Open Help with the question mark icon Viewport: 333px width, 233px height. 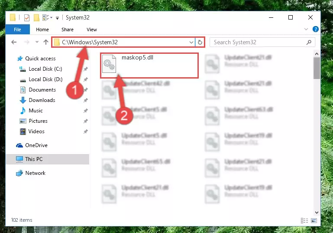coord(316,29)
